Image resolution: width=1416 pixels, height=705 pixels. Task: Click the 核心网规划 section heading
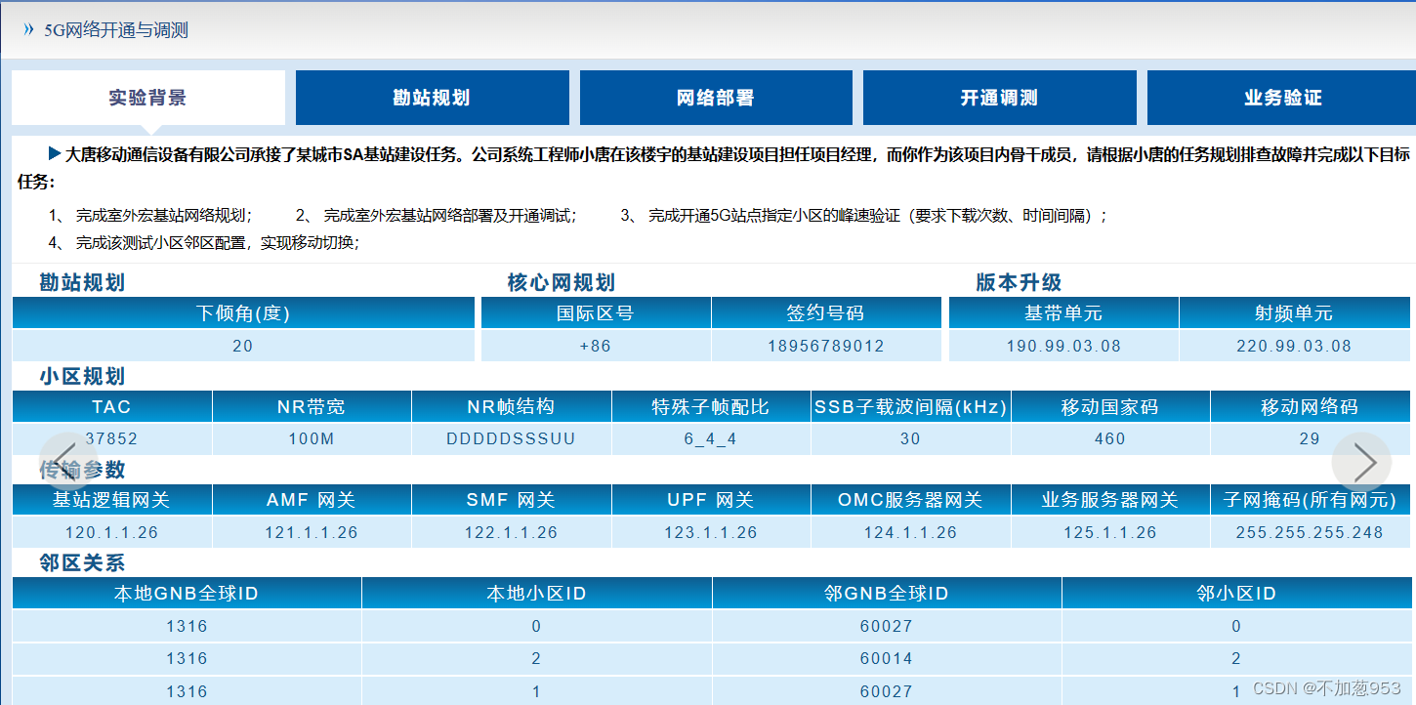562,283
